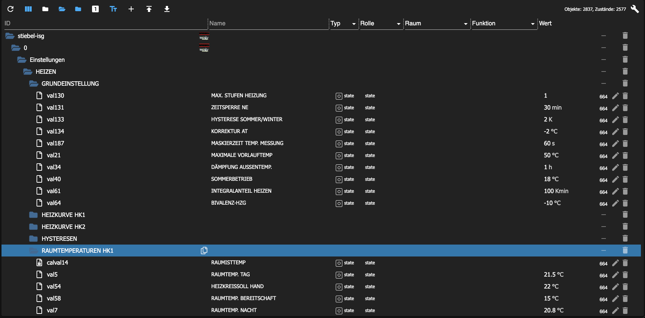The image size is (645, 318).
Task: Click the blue 'Tt' text toolbar icon
Action: tap(113, 9)
